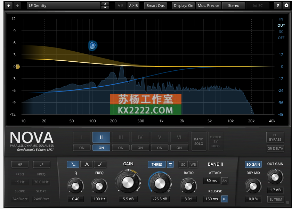Select band VI tab
This screenshot has width=292, height=209.
[179, 137]
